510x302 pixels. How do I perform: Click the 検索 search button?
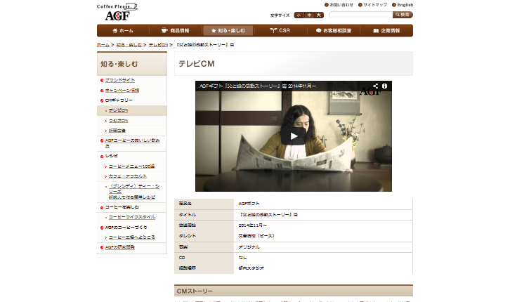(x=403, y=15)
